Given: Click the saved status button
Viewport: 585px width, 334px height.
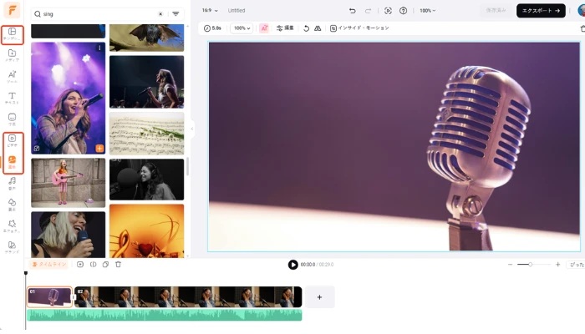Looking at the screenshot, I should 496,10.
